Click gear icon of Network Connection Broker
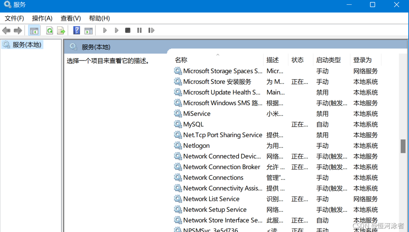Image resolution: width=409 pixels, height=232 pixels. pyautogui.click(x=178, y=167)
